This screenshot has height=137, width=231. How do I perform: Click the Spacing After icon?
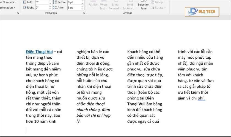pyautogui.click(x=55, y=8)
